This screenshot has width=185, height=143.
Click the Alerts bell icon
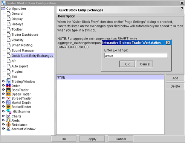click(8, 120)
